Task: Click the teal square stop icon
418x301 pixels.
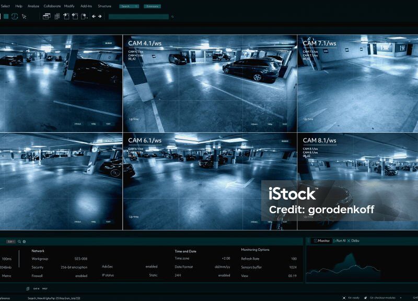Action: click(x=6, y=17)
